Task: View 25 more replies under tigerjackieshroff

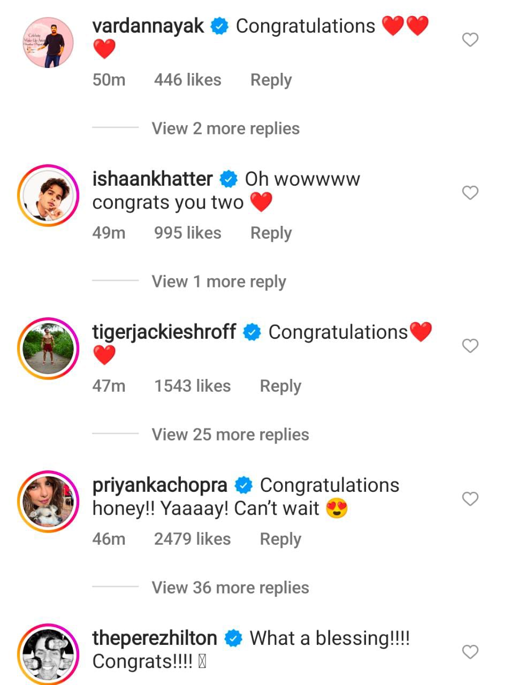Action: coord(231,435)
